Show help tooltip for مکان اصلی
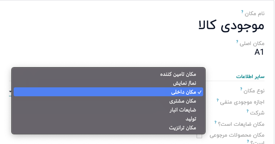 pos(237,42)
